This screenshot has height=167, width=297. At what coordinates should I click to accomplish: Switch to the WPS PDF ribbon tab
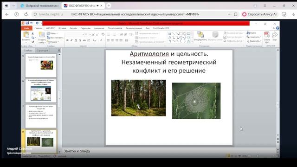pyautogui.click(x=50, y=28)
